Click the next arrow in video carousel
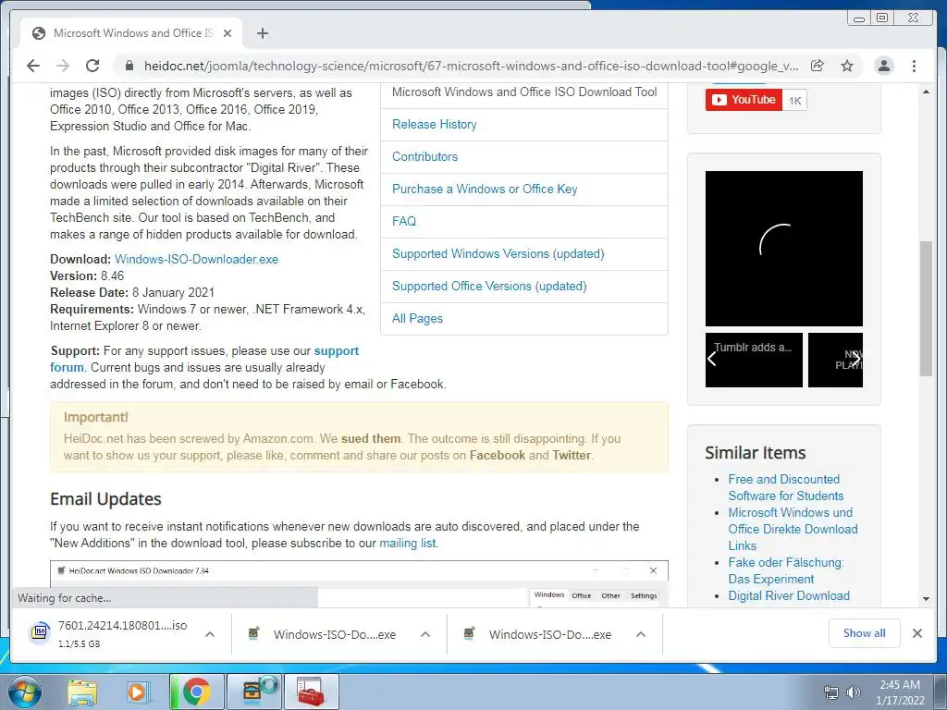This screenshot has height=710, width=947. point(855,359)
